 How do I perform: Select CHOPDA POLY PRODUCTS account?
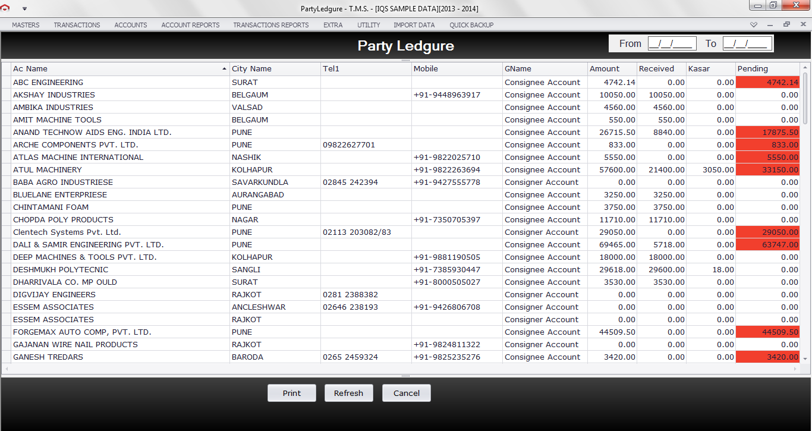coord(63,219)
